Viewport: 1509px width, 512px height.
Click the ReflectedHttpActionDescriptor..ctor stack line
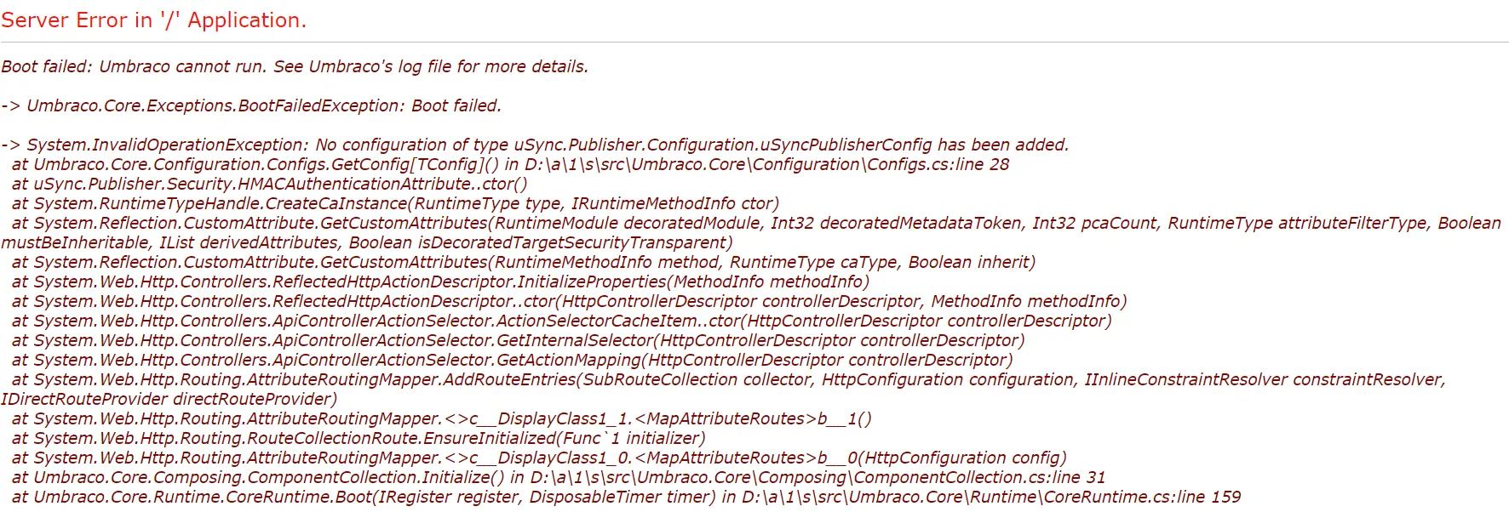tap(569, 301)
